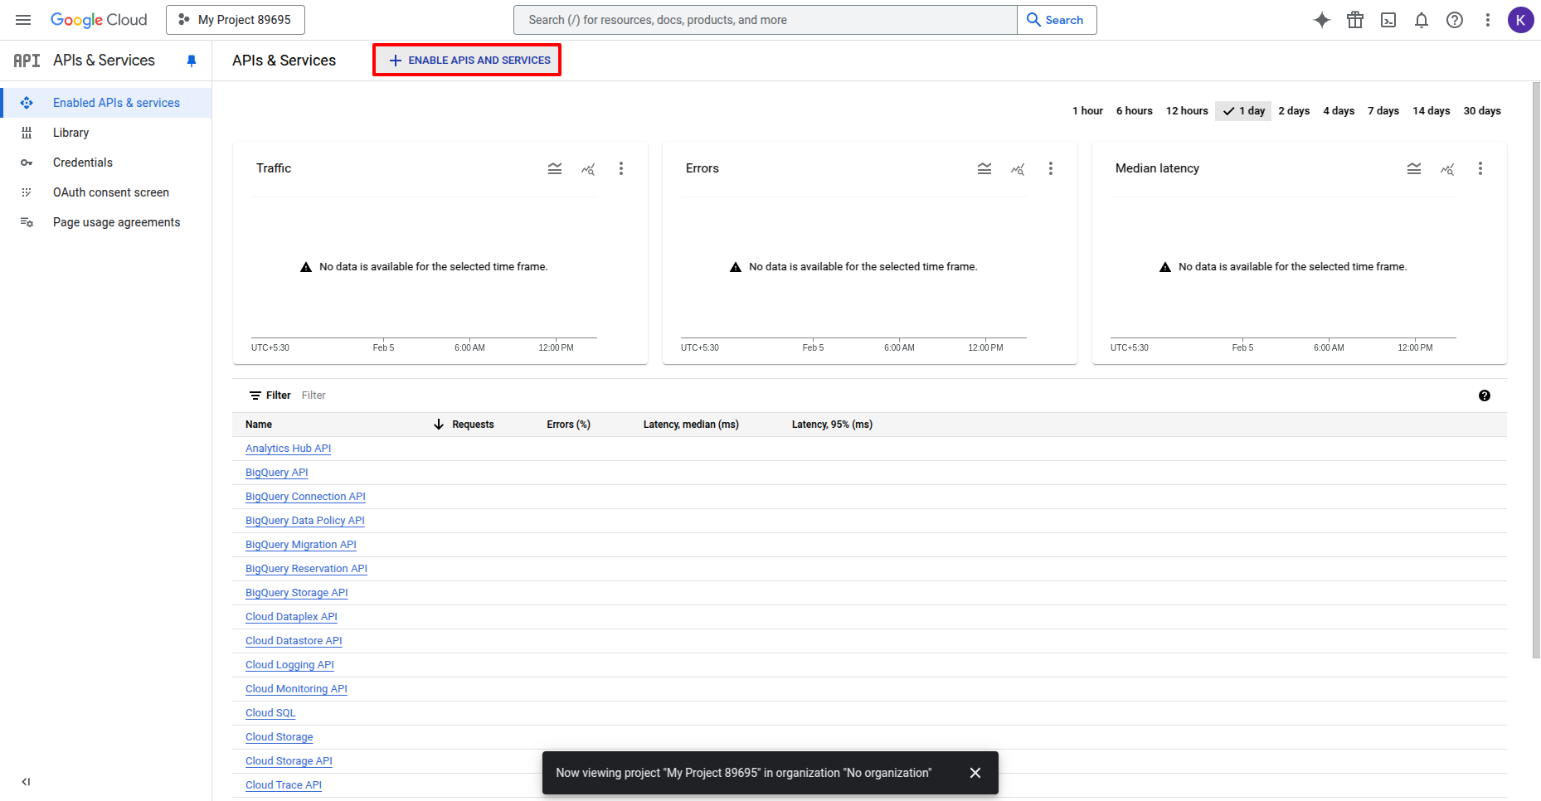The width and height of the screenshot is (1541, 801).
Task: Explore Traffic chart data in Metrics Explorer
Action: pyautogui.click(x=588, y=168)
